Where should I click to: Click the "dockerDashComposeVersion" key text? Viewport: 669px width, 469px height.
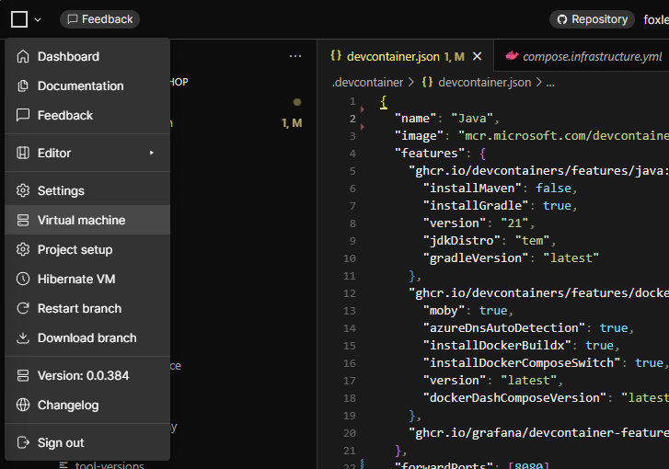(x=514, y=398)
